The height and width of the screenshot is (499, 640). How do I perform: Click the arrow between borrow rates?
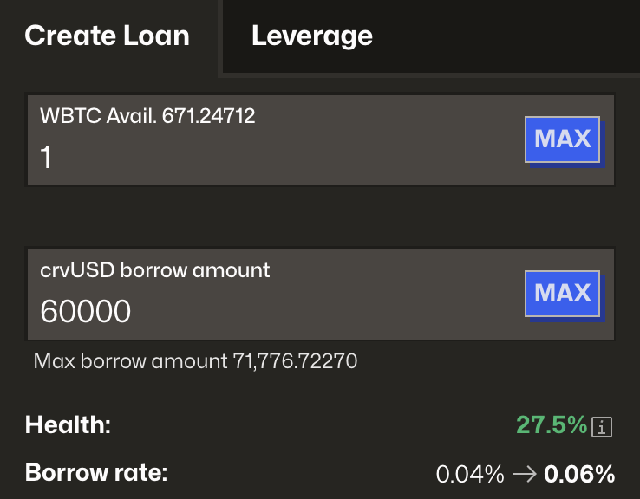tap(524, 474)
